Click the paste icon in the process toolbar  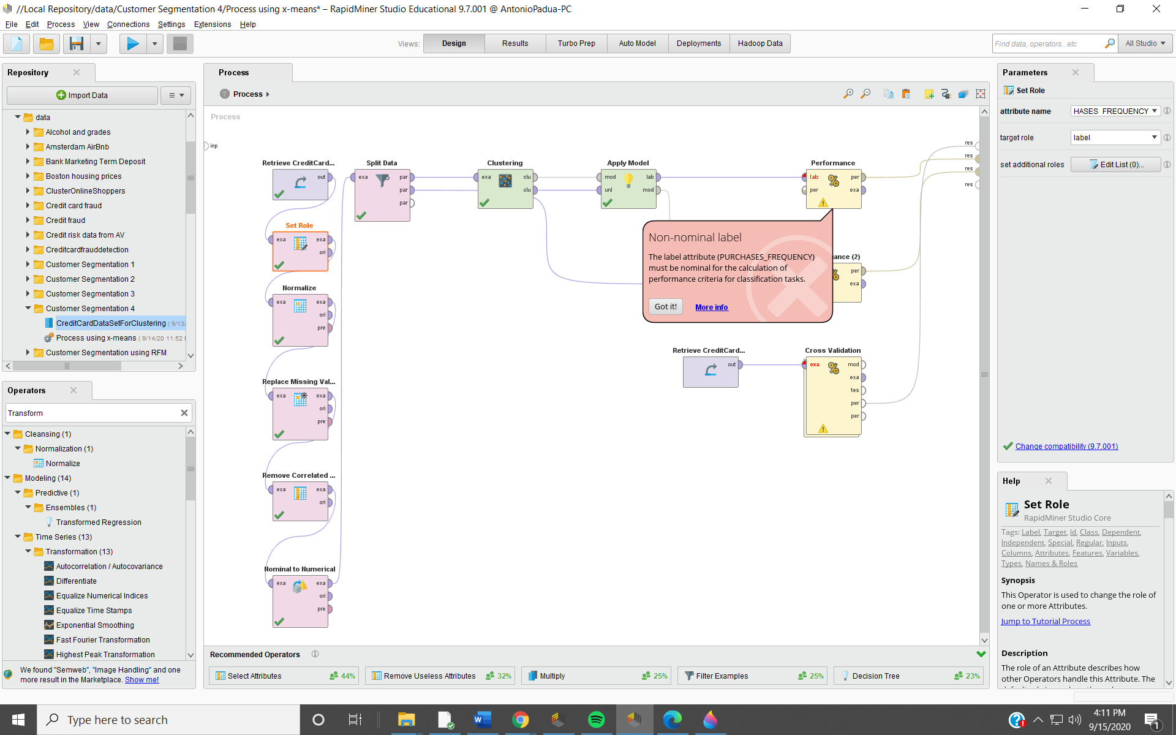coord(906,94)
